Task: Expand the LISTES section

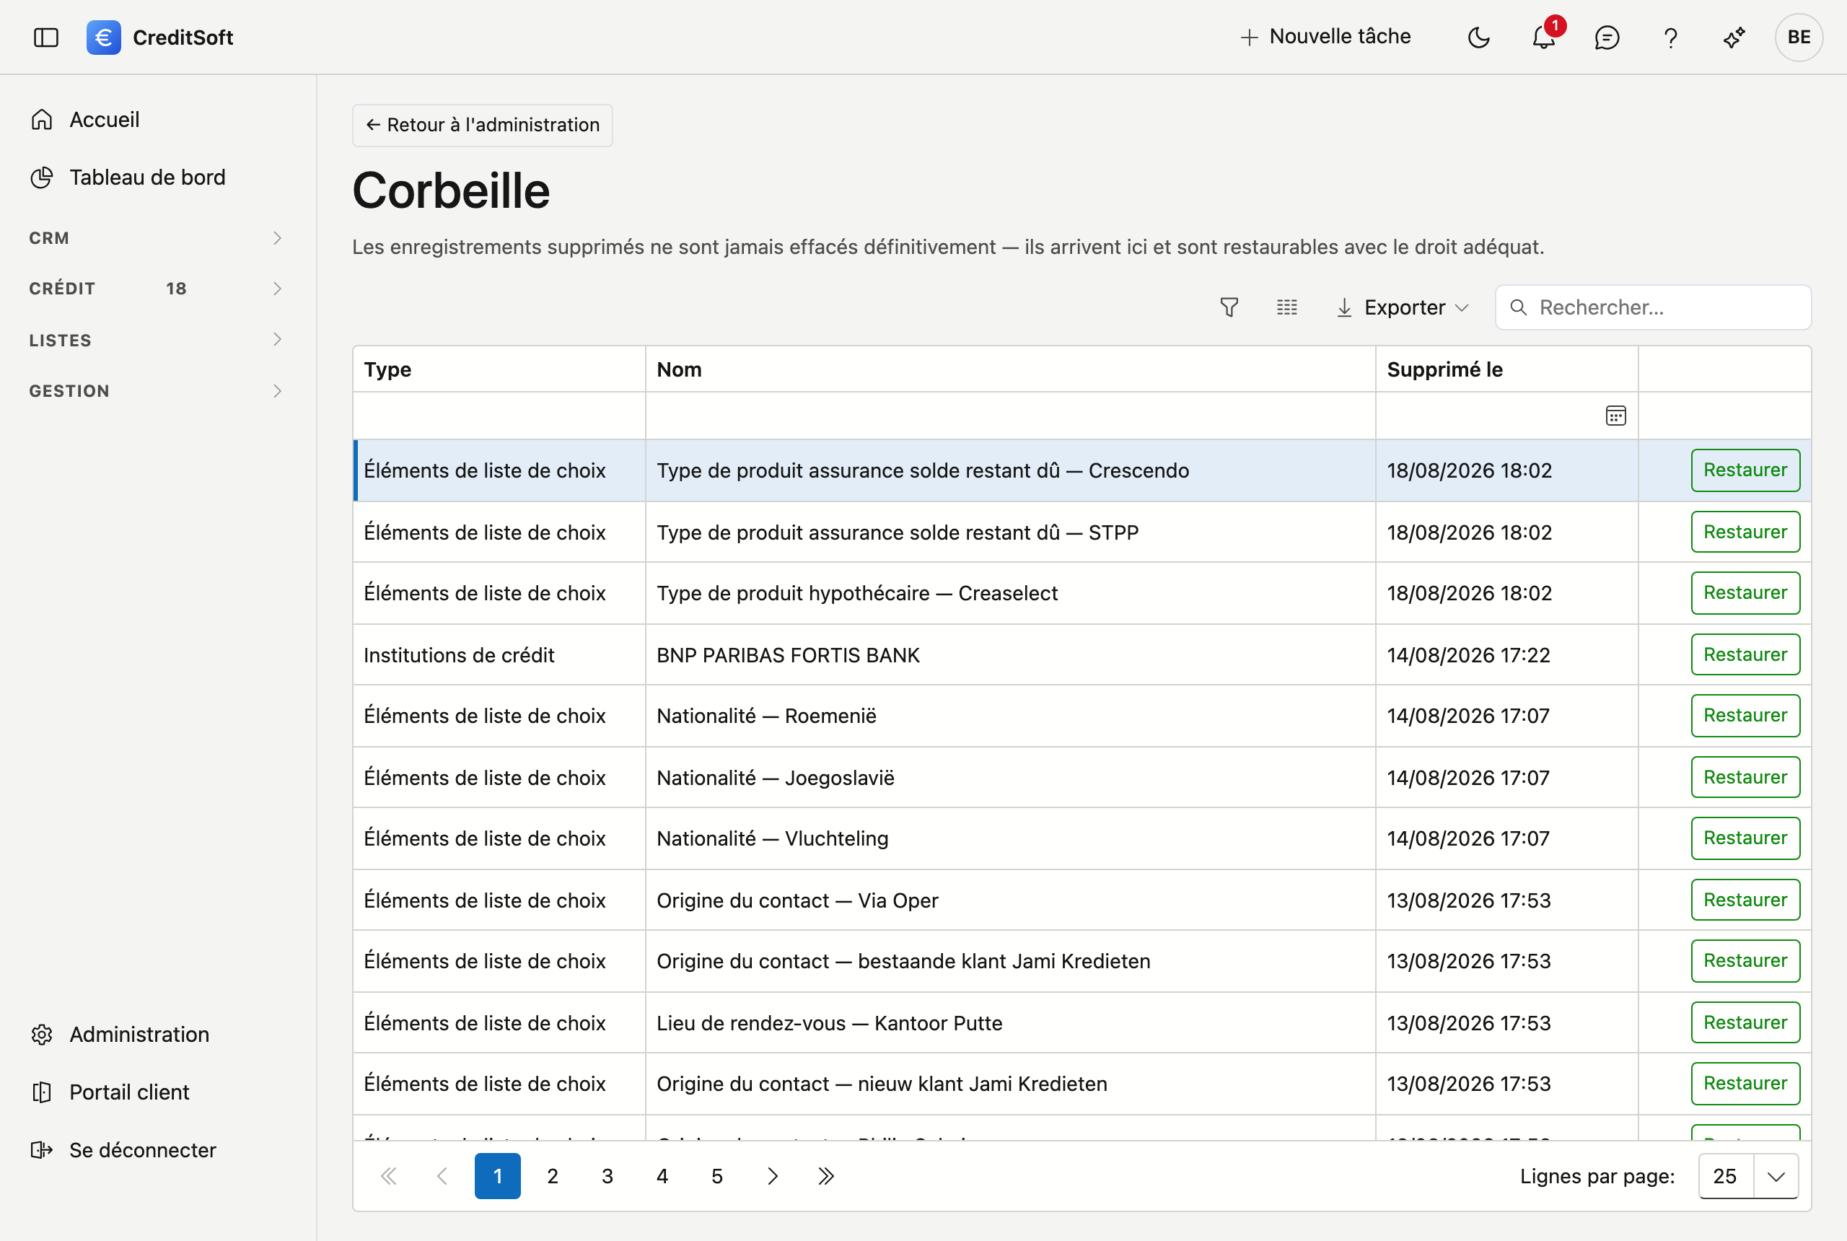Action: tap(155, 341)
